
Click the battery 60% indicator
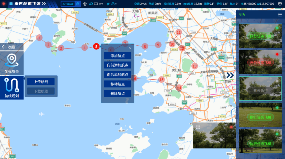tap(98, 4)
